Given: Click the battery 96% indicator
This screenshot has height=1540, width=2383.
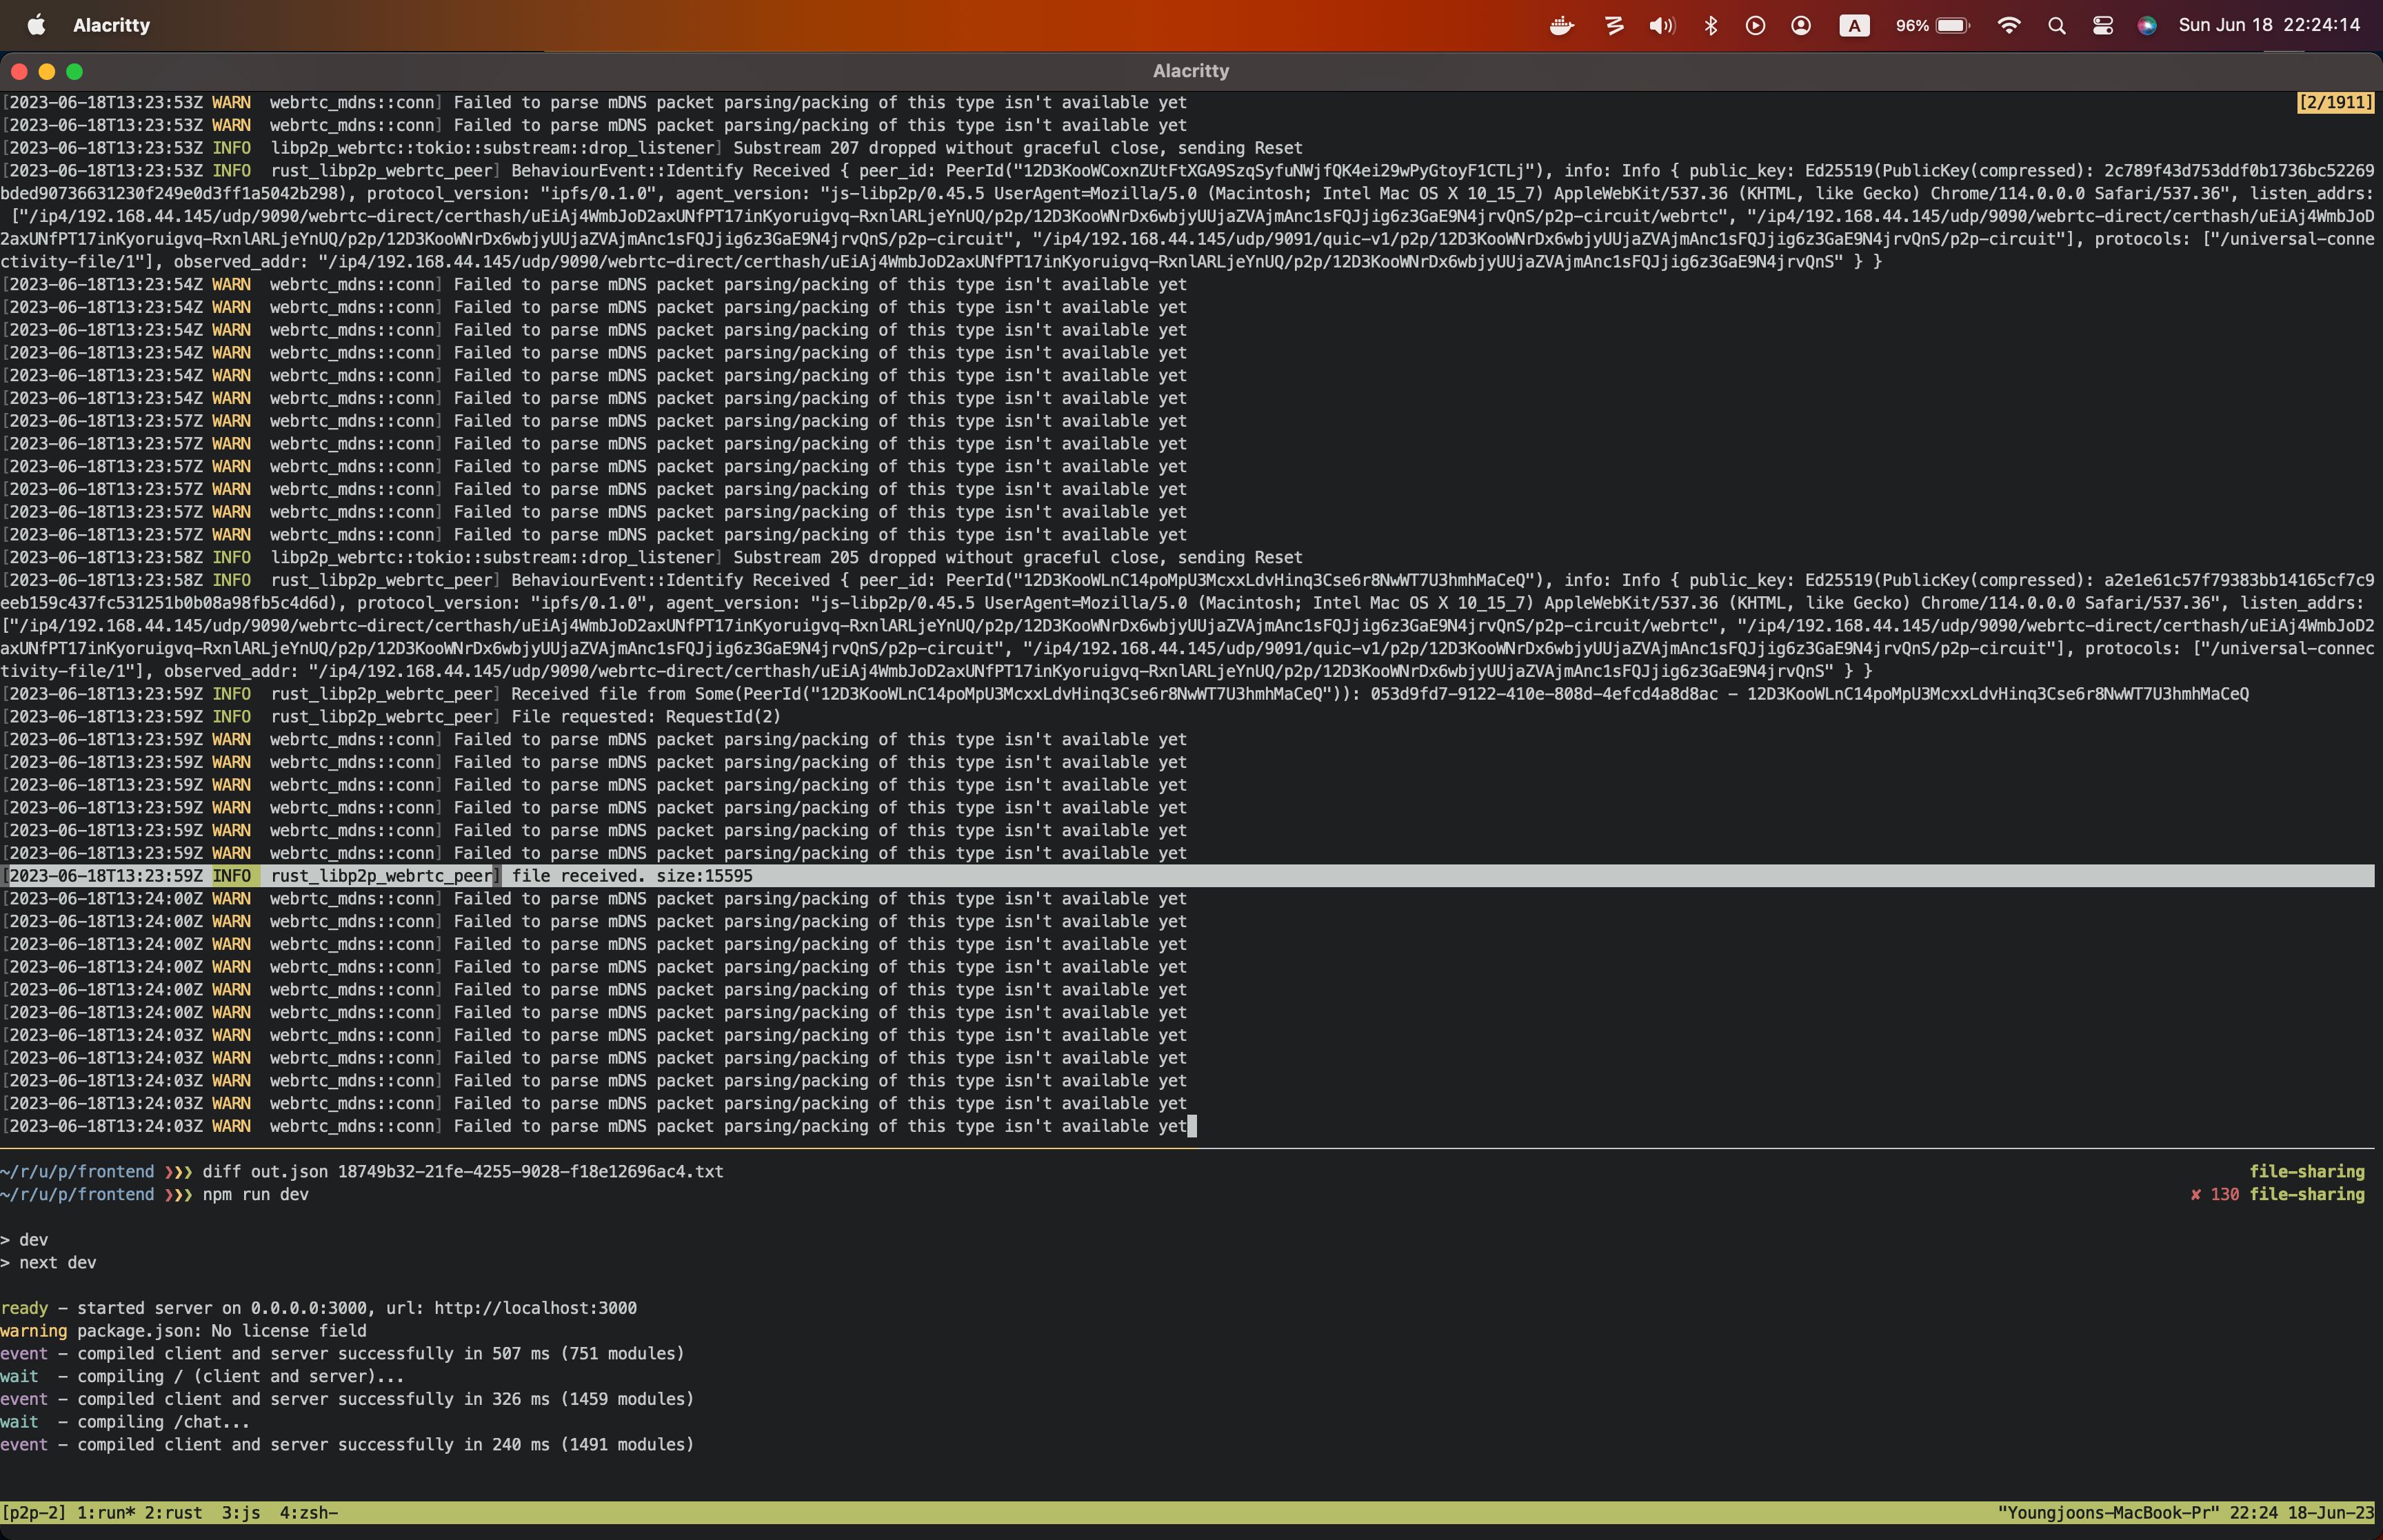Looking at the screenshot, I should pyautogui.click(x=1932, y=26).
